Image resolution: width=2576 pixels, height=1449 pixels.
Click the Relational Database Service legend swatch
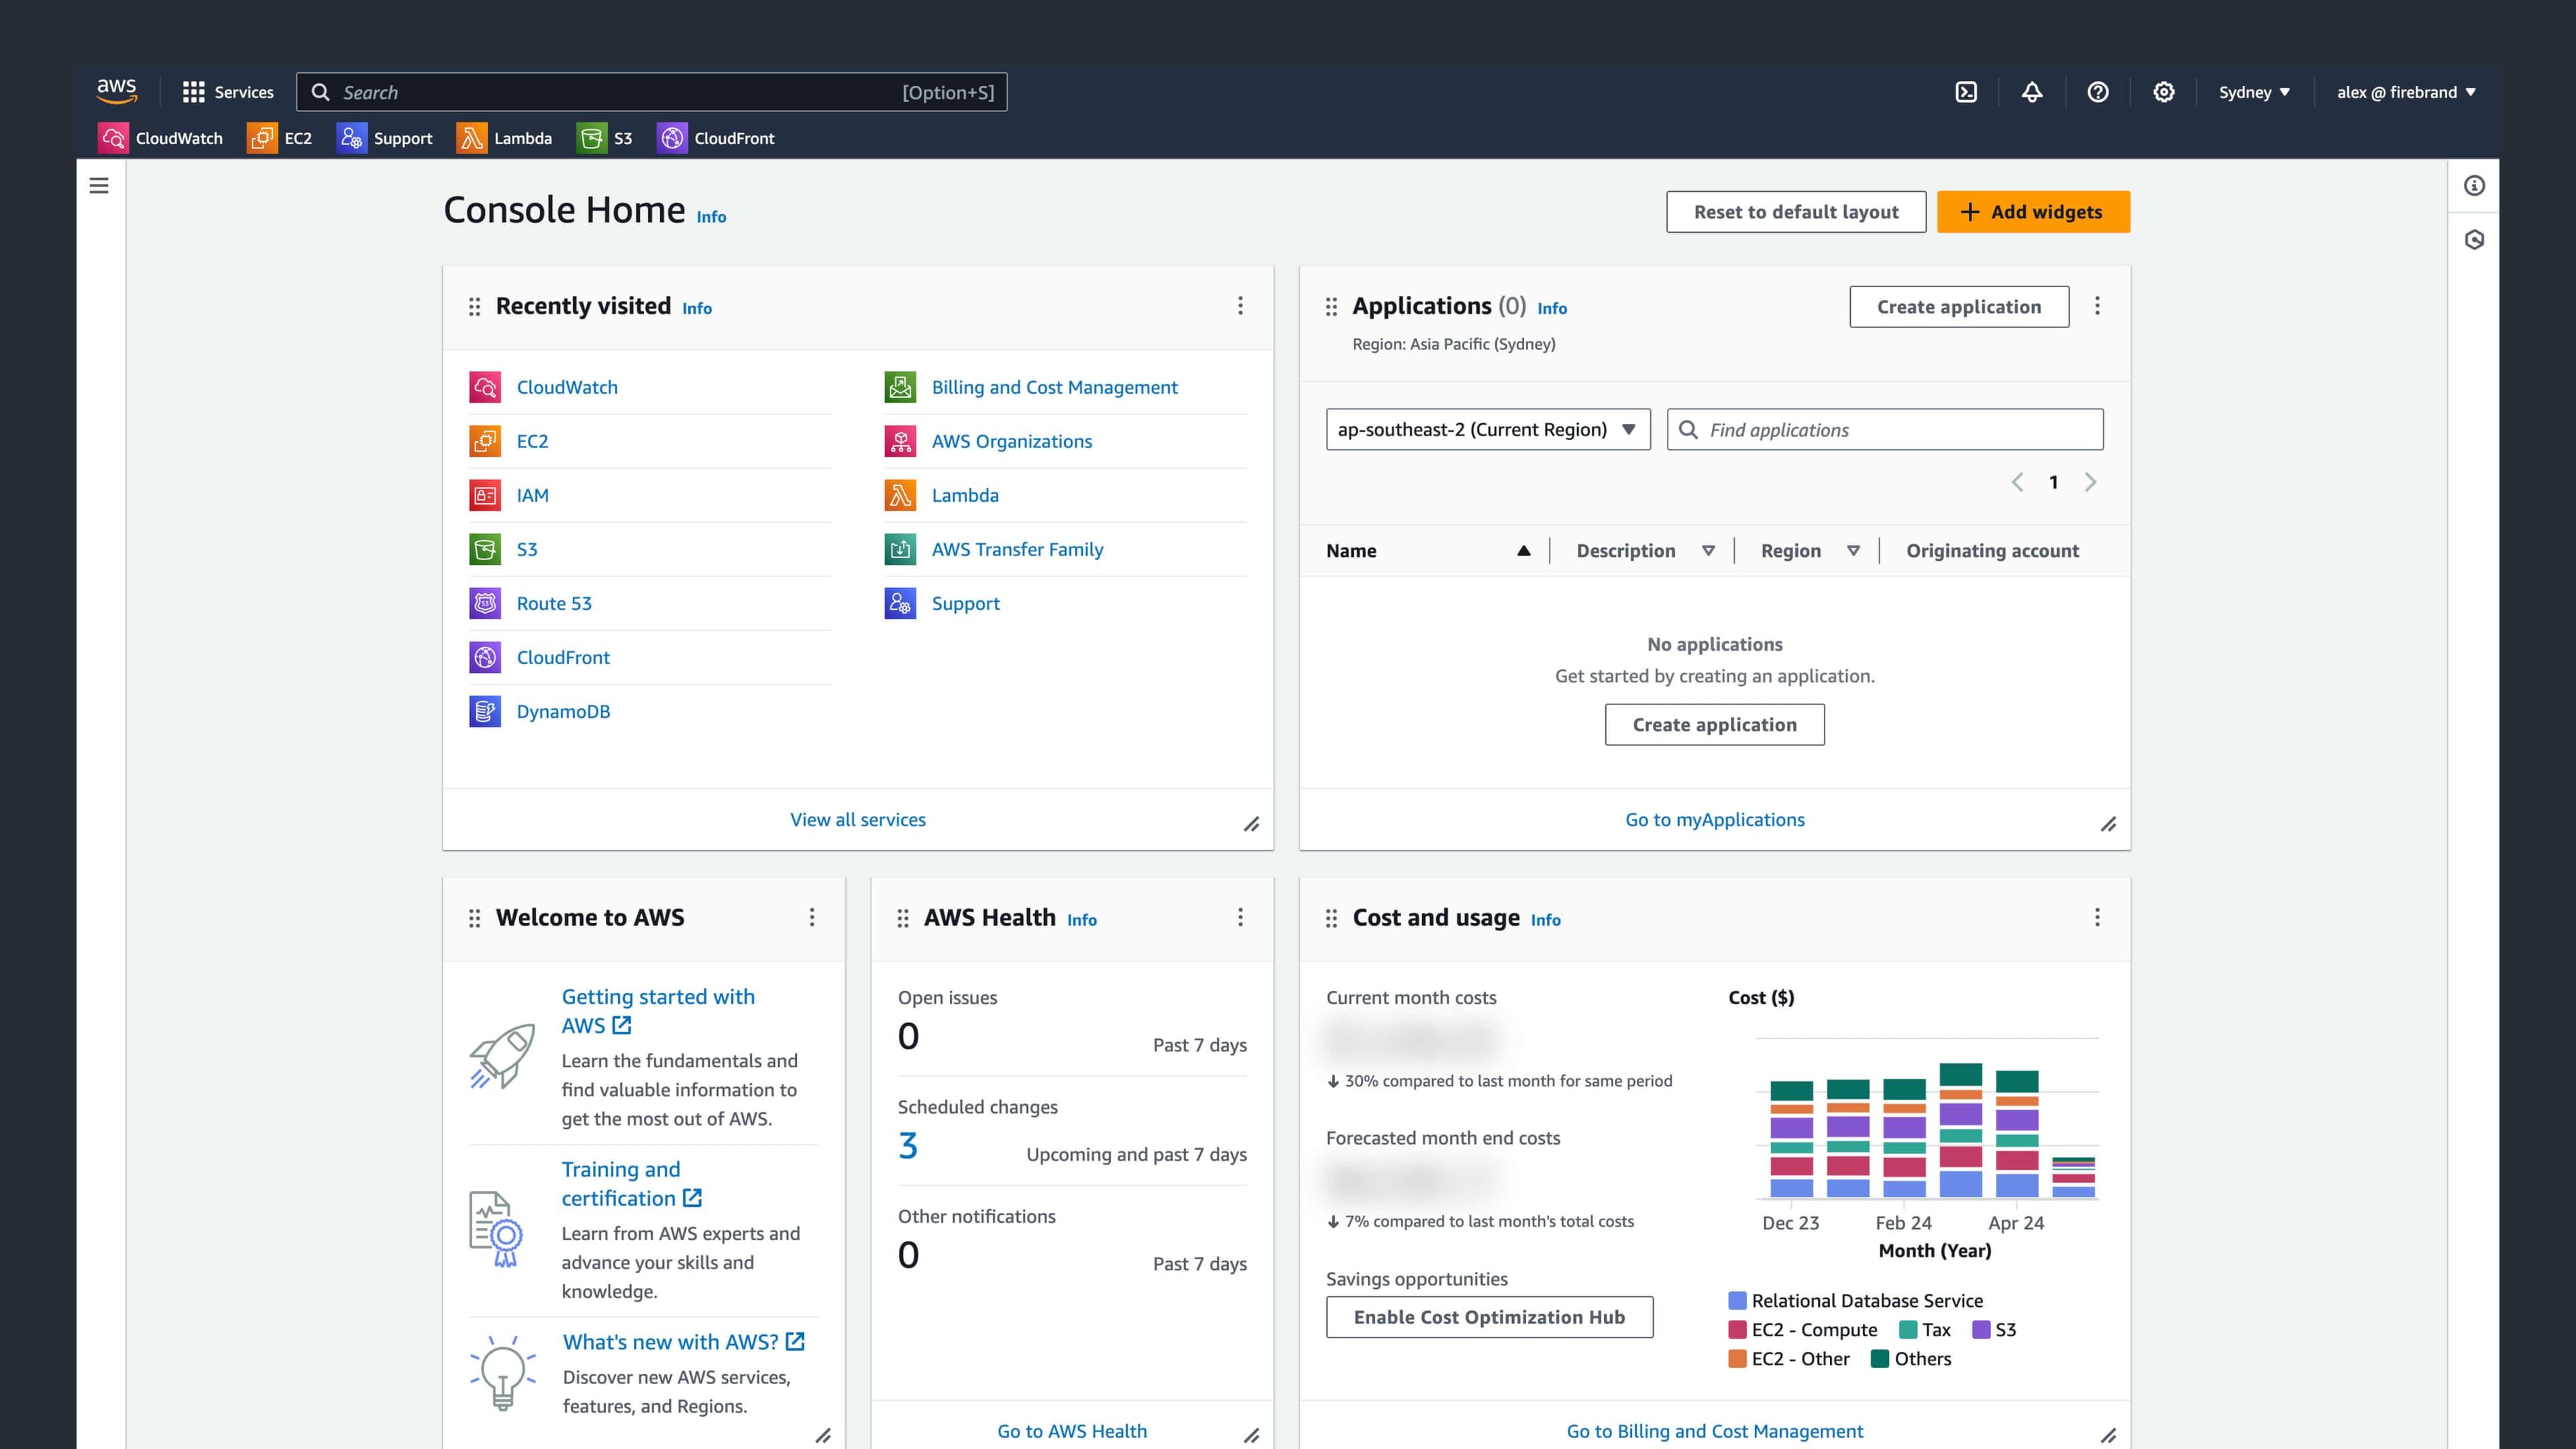click(1737, 1300)
